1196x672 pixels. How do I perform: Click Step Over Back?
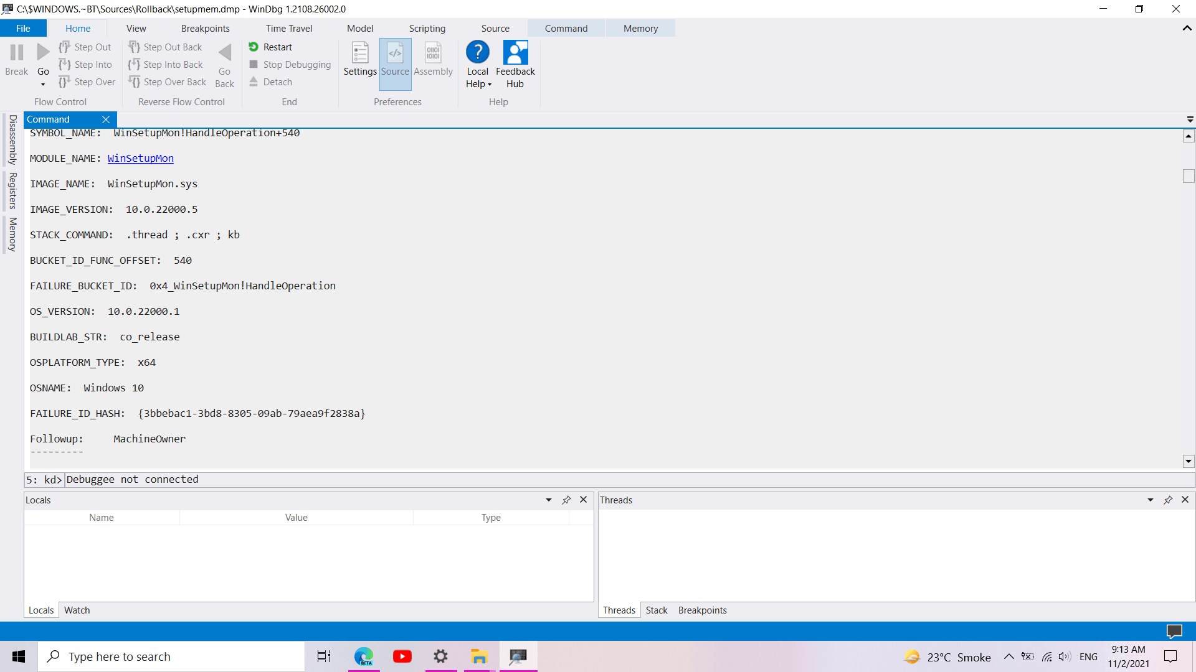click(167, 82)
